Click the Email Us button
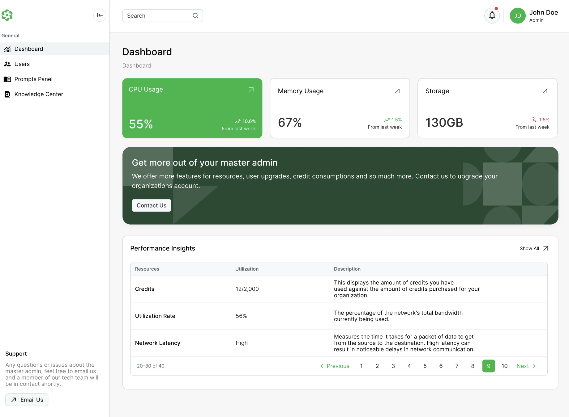The image size is (569, 417). [x=27, y=400]
